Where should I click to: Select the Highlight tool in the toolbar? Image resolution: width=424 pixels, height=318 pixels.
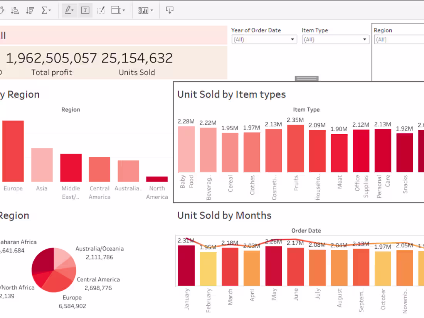pos(67,10)
